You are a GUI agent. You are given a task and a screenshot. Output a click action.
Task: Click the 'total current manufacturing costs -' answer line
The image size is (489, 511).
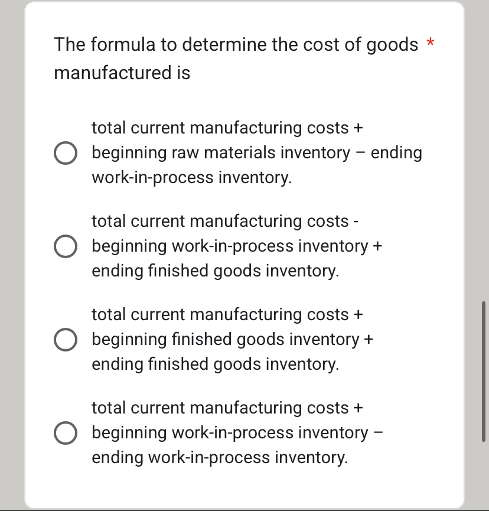[226, 222]
